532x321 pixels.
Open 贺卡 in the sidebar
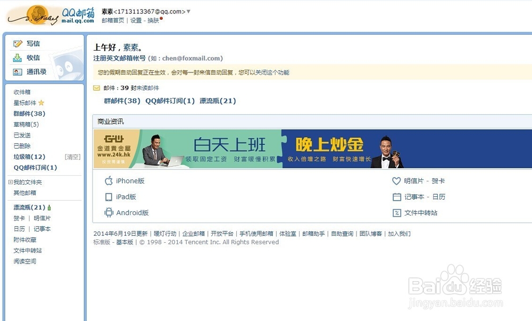[x=19, y=218]
